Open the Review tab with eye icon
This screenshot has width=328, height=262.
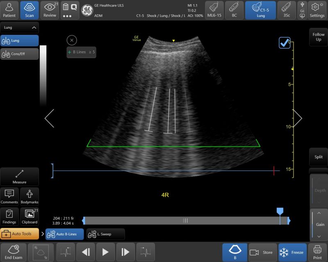(50, 10)
